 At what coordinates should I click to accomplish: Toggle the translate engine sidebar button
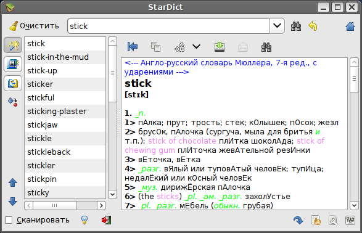pos(13,83)
